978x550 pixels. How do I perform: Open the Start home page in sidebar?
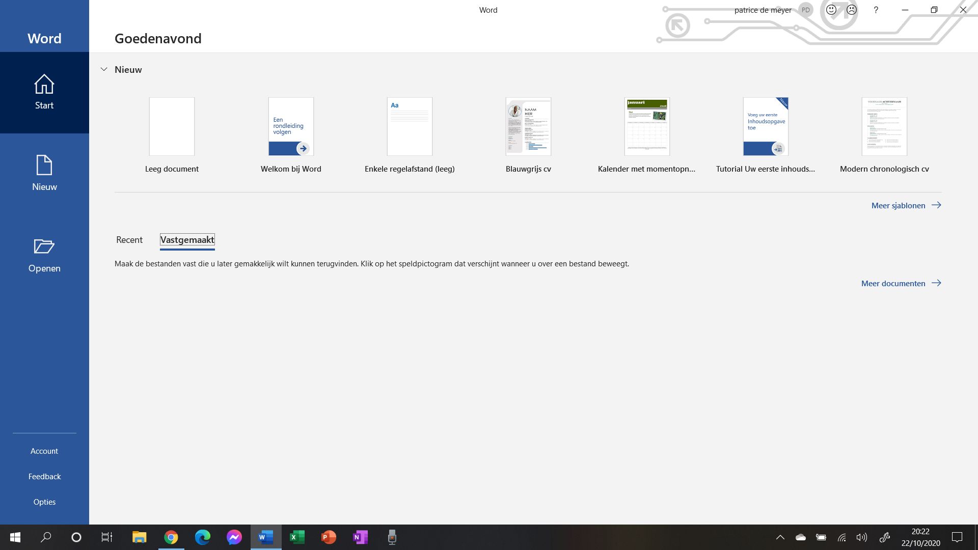coord(44,93)
